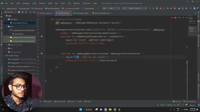This screenshot has height=112, width=200.
Task: Open the Refactor menu
Action: pyautogui.click(x=42, y=3)
